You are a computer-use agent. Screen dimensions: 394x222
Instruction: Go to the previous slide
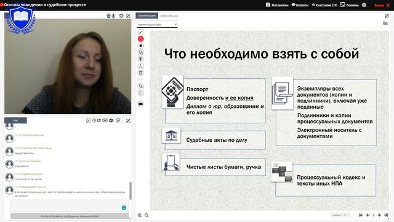368,215
